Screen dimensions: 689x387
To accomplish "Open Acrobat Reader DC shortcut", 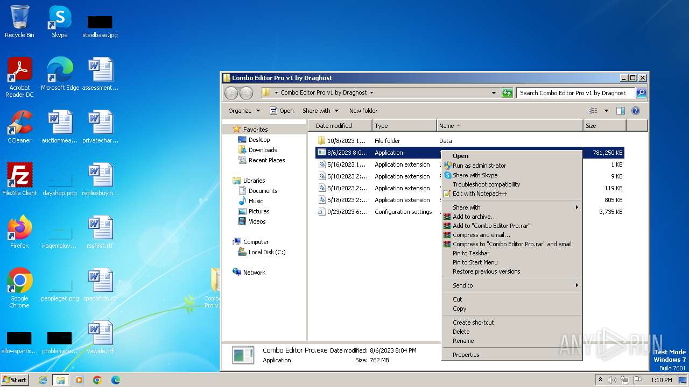I will pos(19,77).
